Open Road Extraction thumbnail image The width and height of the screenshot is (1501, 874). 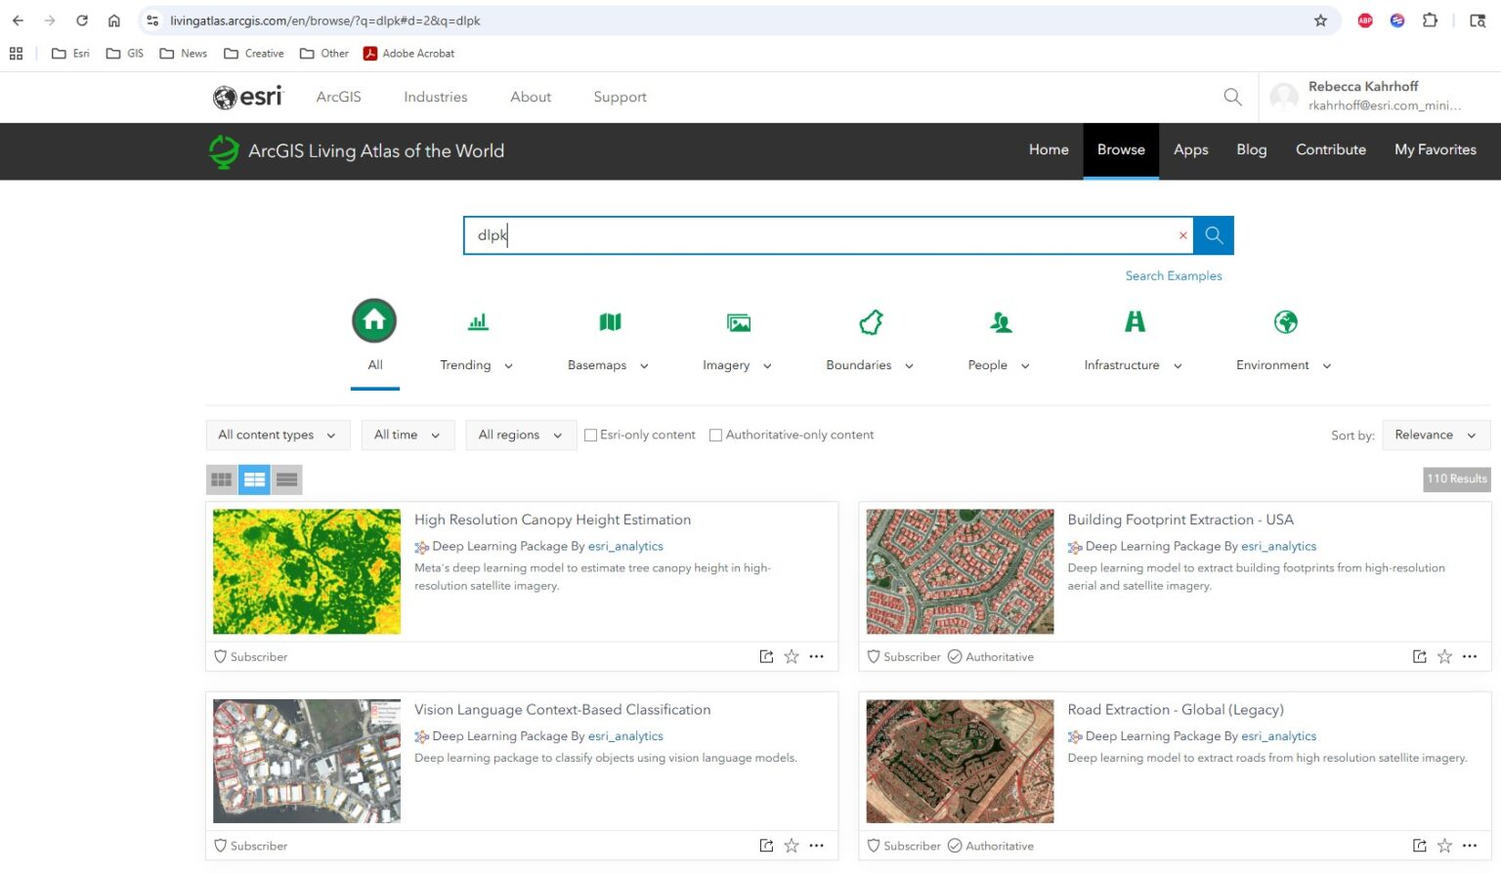[960, 761]
